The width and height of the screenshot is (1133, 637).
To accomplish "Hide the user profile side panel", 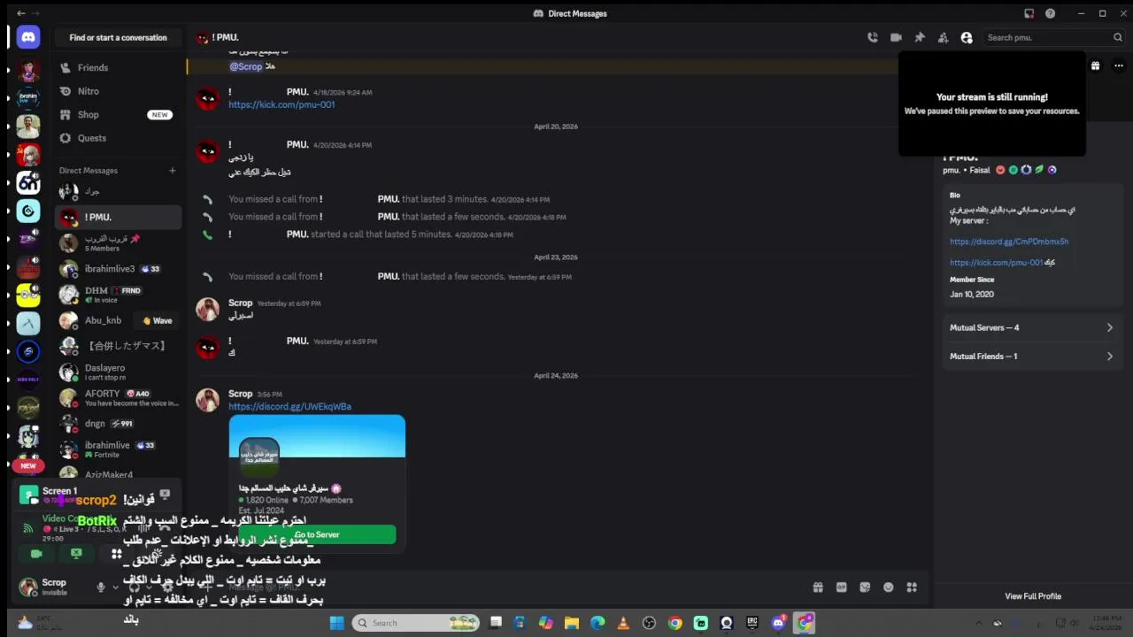I will 967,37.
